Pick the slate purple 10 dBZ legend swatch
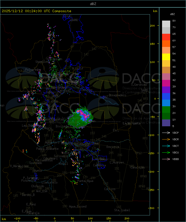 point(166,123)
